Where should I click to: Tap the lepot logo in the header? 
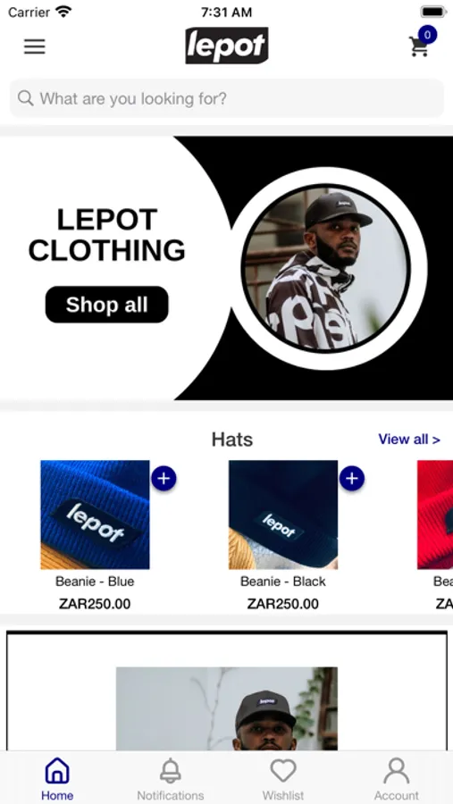227,46
